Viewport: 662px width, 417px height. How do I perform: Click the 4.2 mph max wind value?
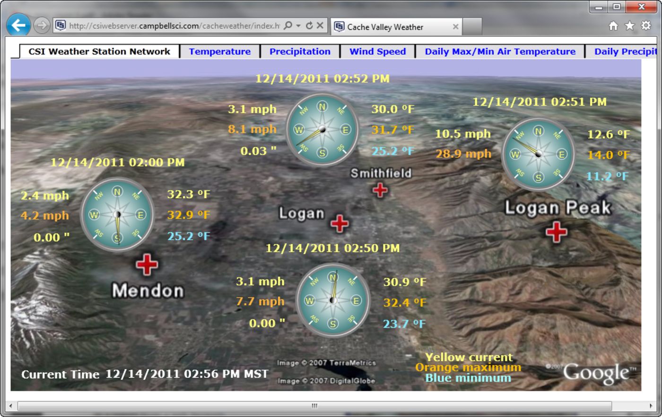click(45, 216)
